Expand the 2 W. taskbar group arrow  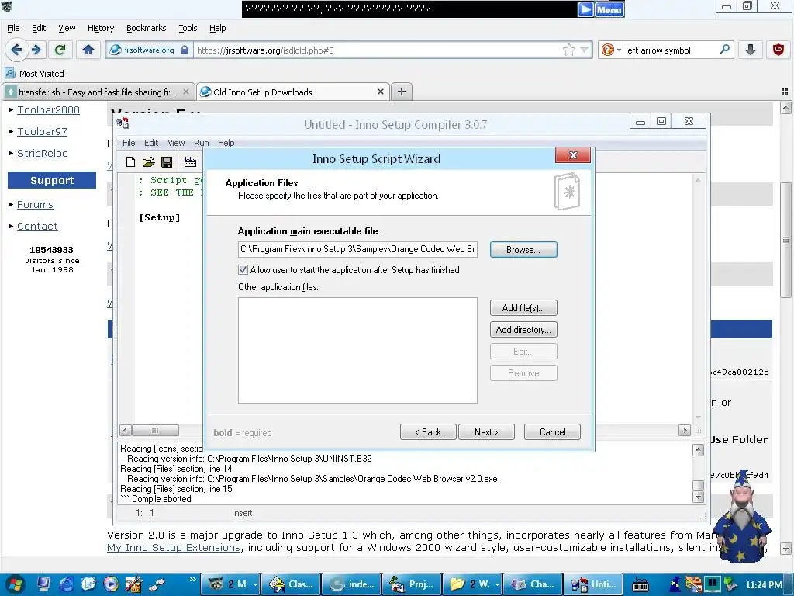coord(497,585)
